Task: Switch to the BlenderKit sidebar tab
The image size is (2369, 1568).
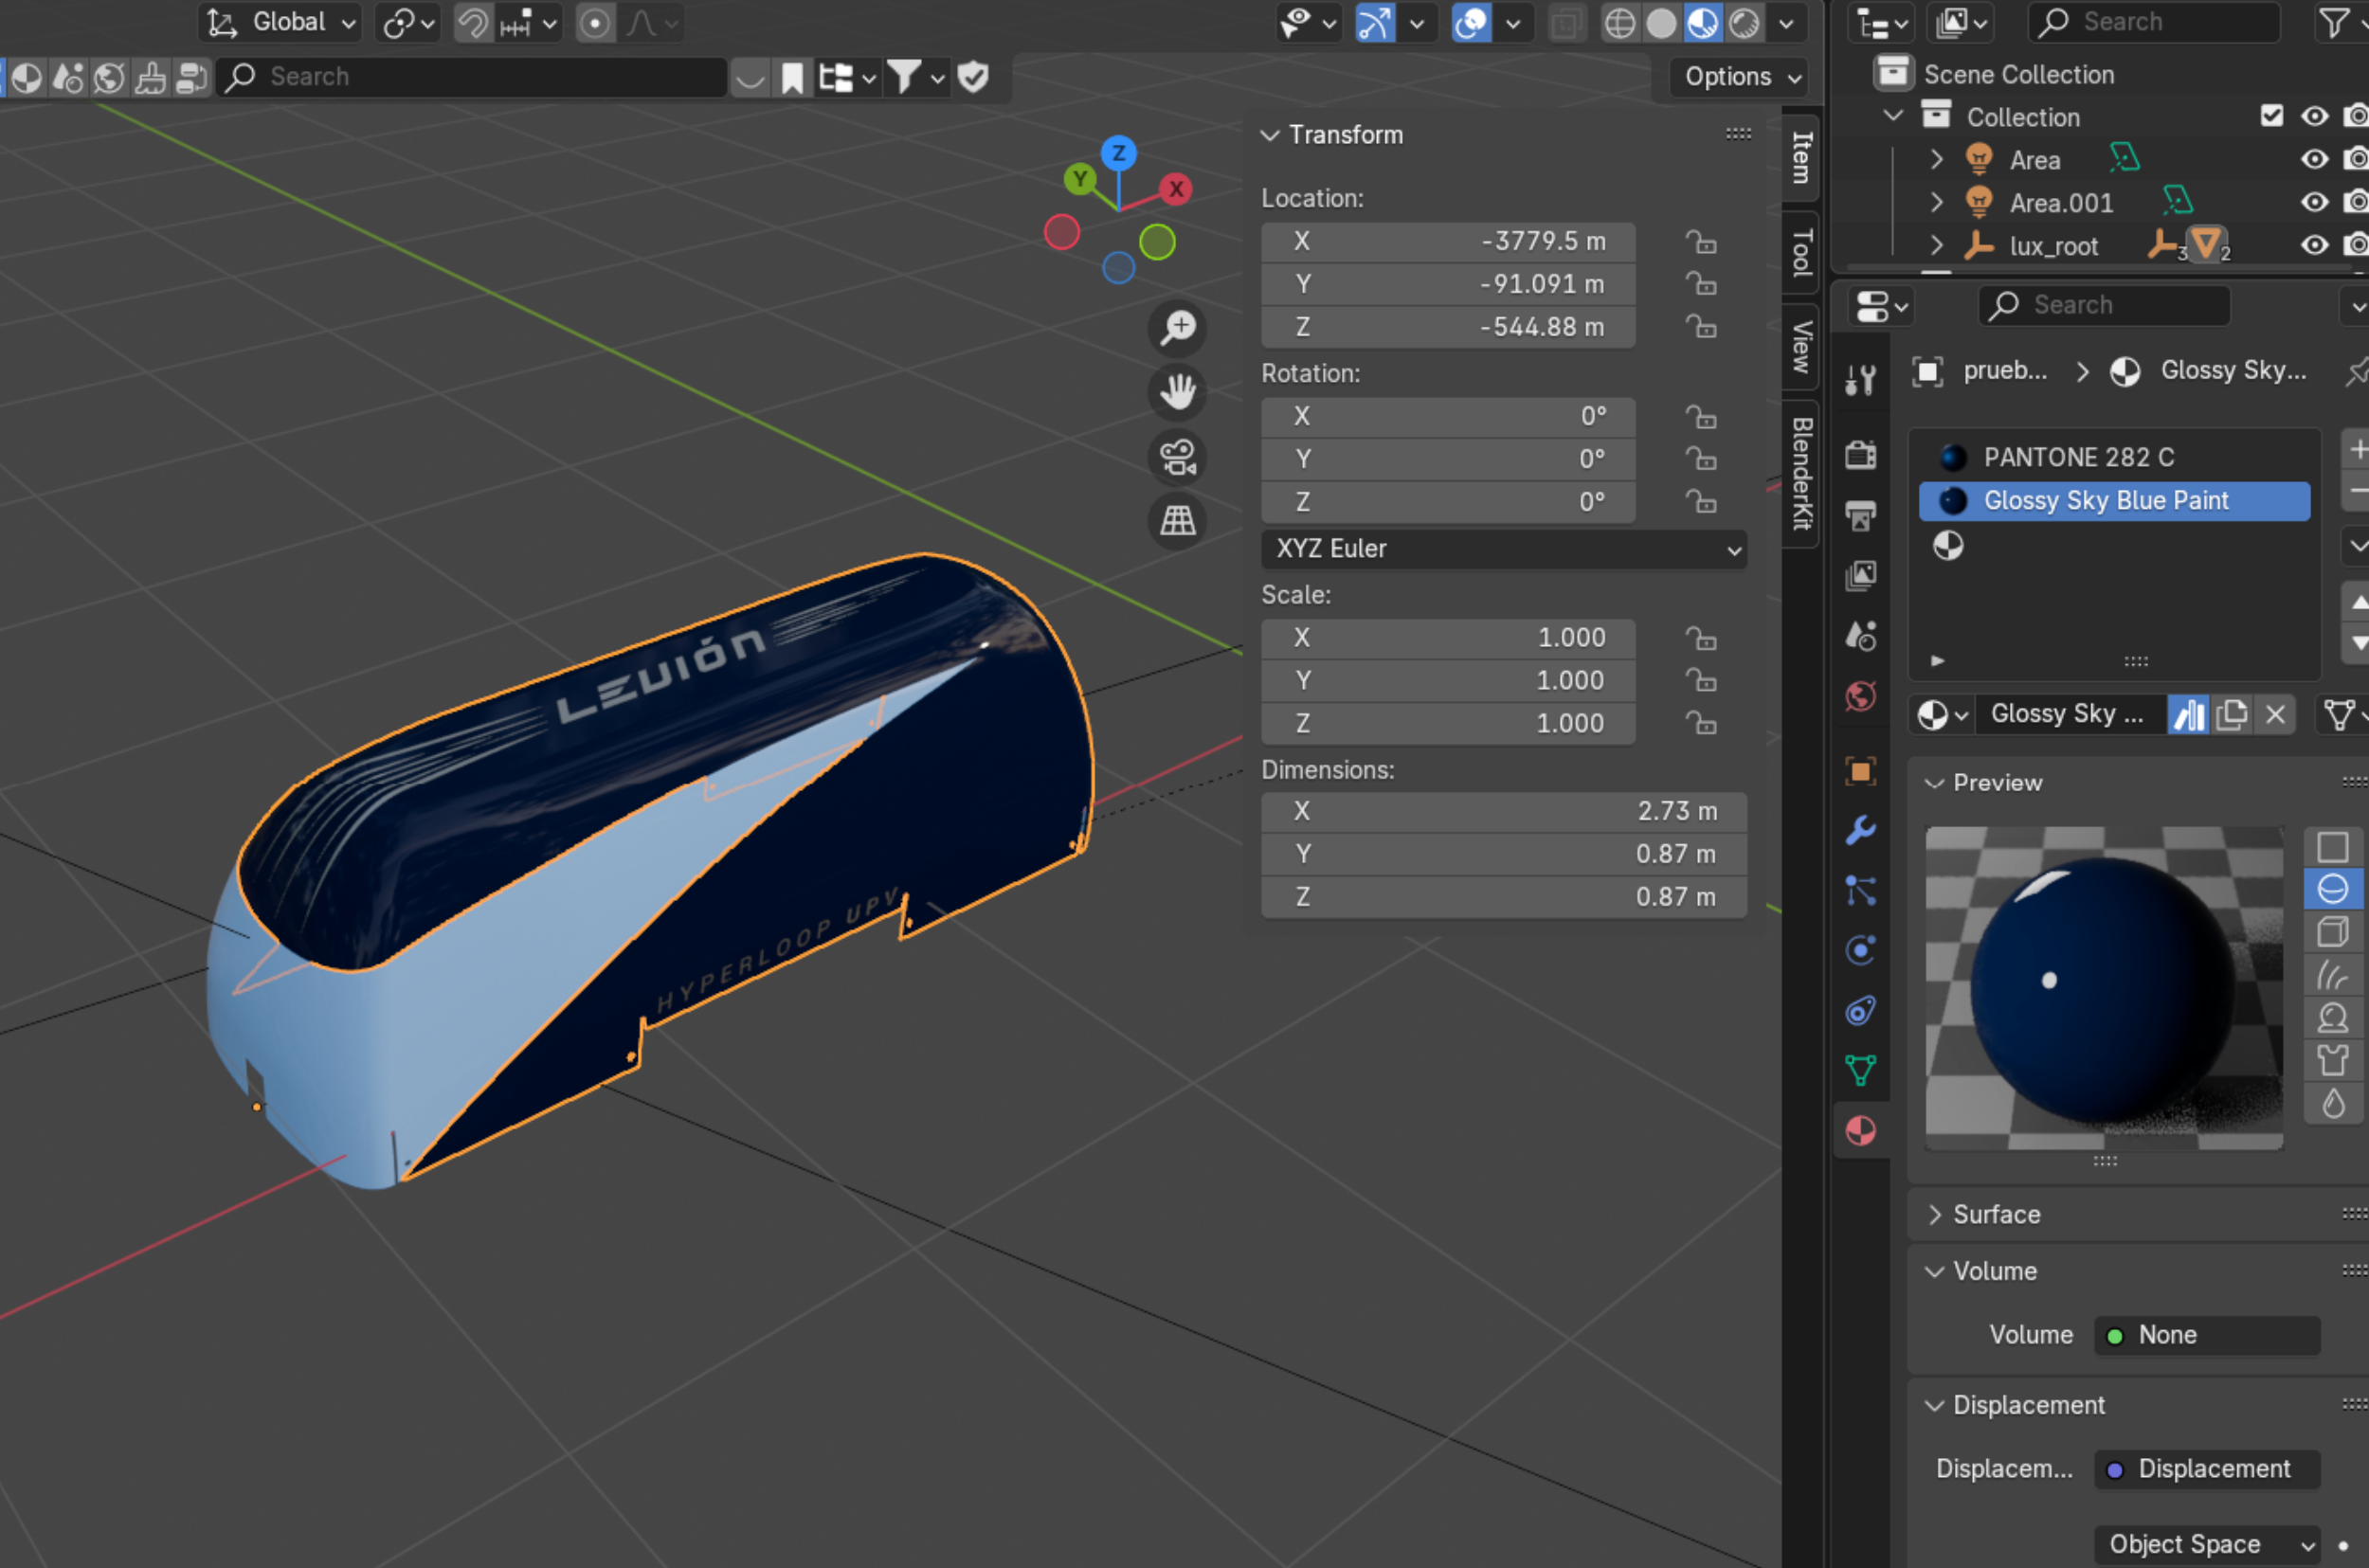Action: pyautogui.click(x=1802, y=473)
